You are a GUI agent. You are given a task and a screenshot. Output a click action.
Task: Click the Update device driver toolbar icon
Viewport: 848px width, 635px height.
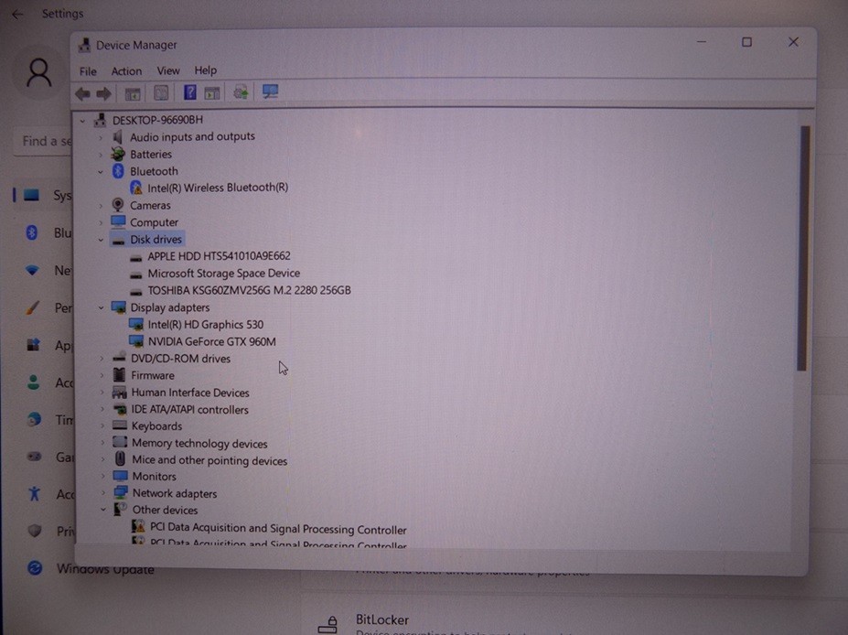241,92
